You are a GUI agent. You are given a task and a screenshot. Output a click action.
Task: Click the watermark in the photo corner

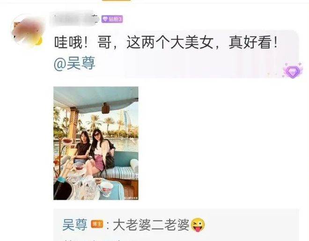[x=131, y=198]
